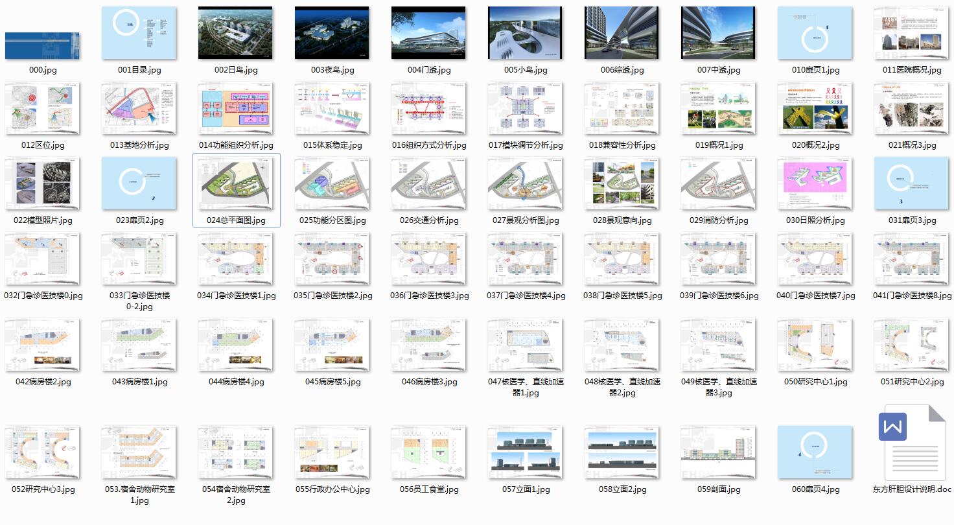Select the 060扉页4.jpg thumbnail
Viewport: 954px width, 525px height.
pyautogui.click(x=815, y=452)
